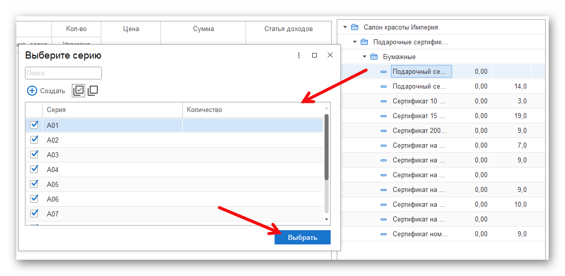This screenshot has height=276, width=565.
Task: Uncheck the A01 series checkbox
Action: coord(34,125)
